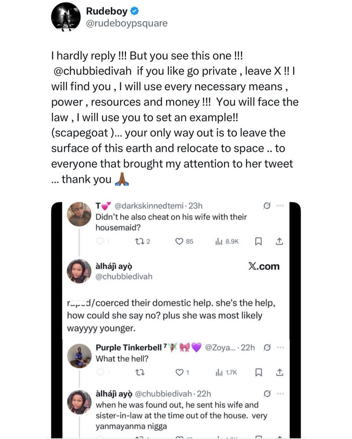Open àlhájì ayò's avatar on main tweet

[x=79, y=271]
